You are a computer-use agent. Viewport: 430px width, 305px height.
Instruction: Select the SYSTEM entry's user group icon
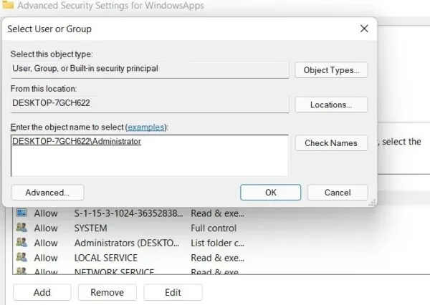click(21, 228)
